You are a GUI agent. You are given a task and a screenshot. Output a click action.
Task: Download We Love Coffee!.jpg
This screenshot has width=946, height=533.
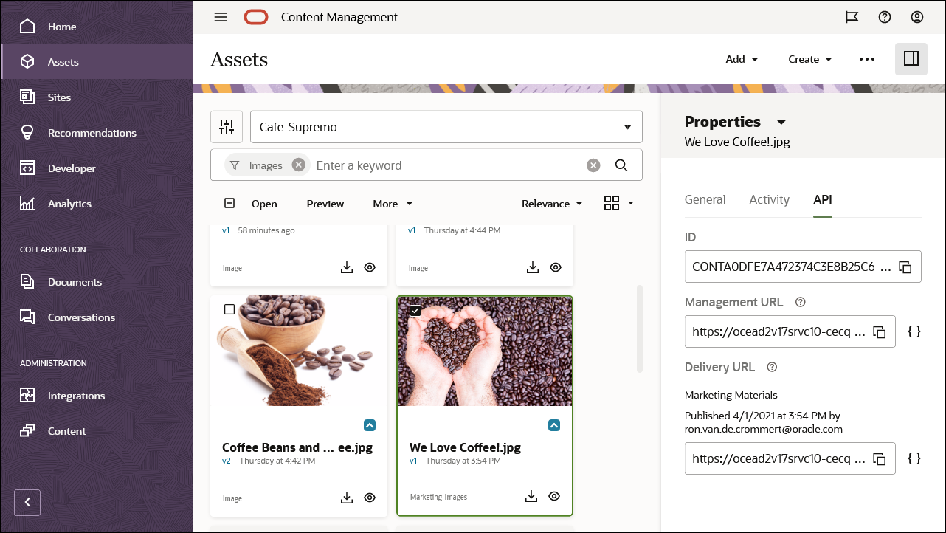coord(531,496)
